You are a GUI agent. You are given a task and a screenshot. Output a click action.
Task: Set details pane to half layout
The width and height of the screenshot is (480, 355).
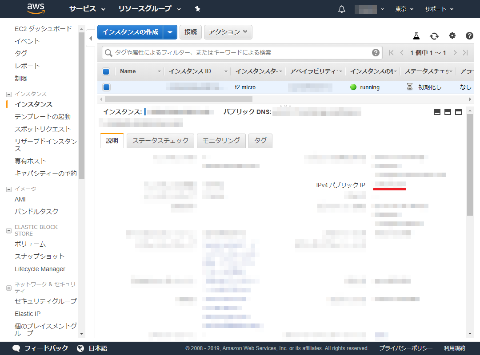tap(448, 112)
